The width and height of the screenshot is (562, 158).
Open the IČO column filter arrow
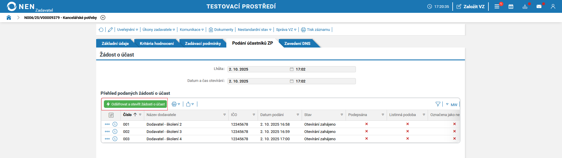(x=254, y=115)
